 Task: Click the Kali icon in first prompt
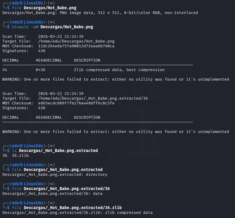pyautogui.click(x=21, y=3)
